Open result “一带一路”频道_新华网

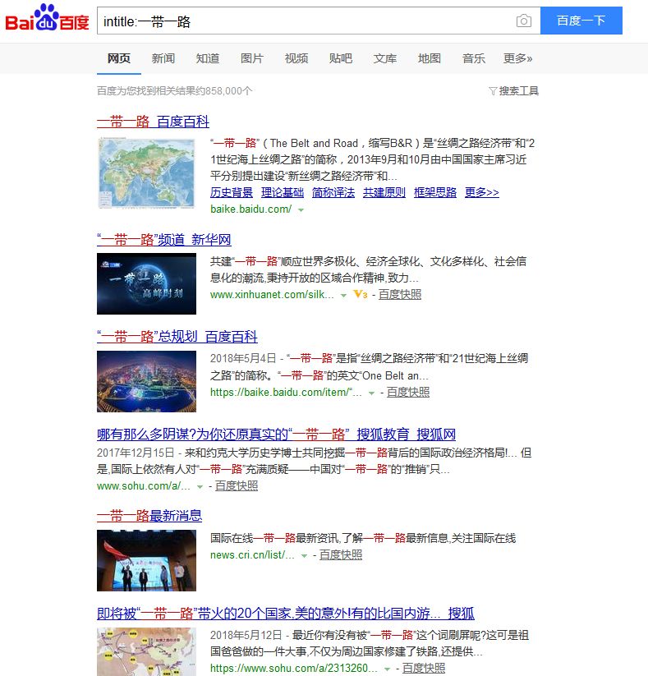tap(164, 239)
